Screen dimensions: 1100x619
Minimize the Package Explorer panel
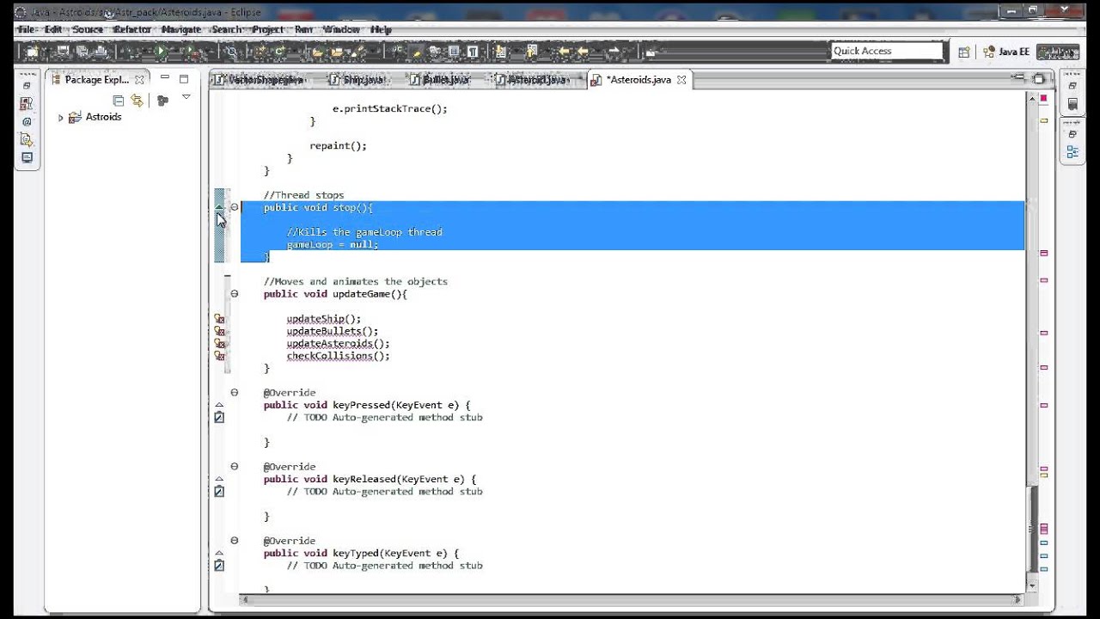pos(165,78)
